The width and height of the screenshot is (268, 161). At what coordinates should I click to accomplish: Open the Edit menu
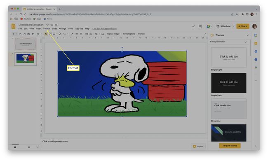(26, 29)
